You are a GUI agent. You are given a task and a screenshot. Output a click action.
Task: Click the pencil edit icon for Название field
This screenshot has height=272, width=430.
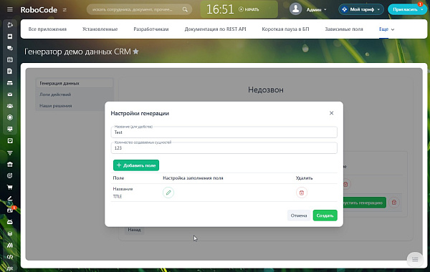point(168,193)
